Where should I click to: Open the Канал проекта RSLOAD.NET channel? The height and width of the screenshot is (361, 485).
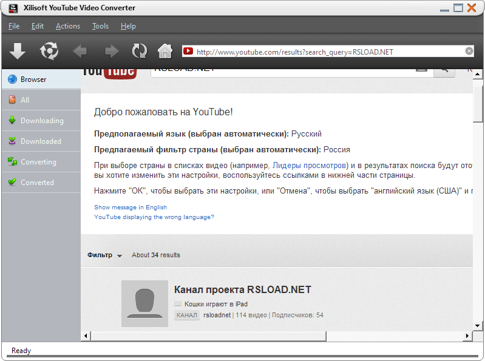click(x=242, y=289)
